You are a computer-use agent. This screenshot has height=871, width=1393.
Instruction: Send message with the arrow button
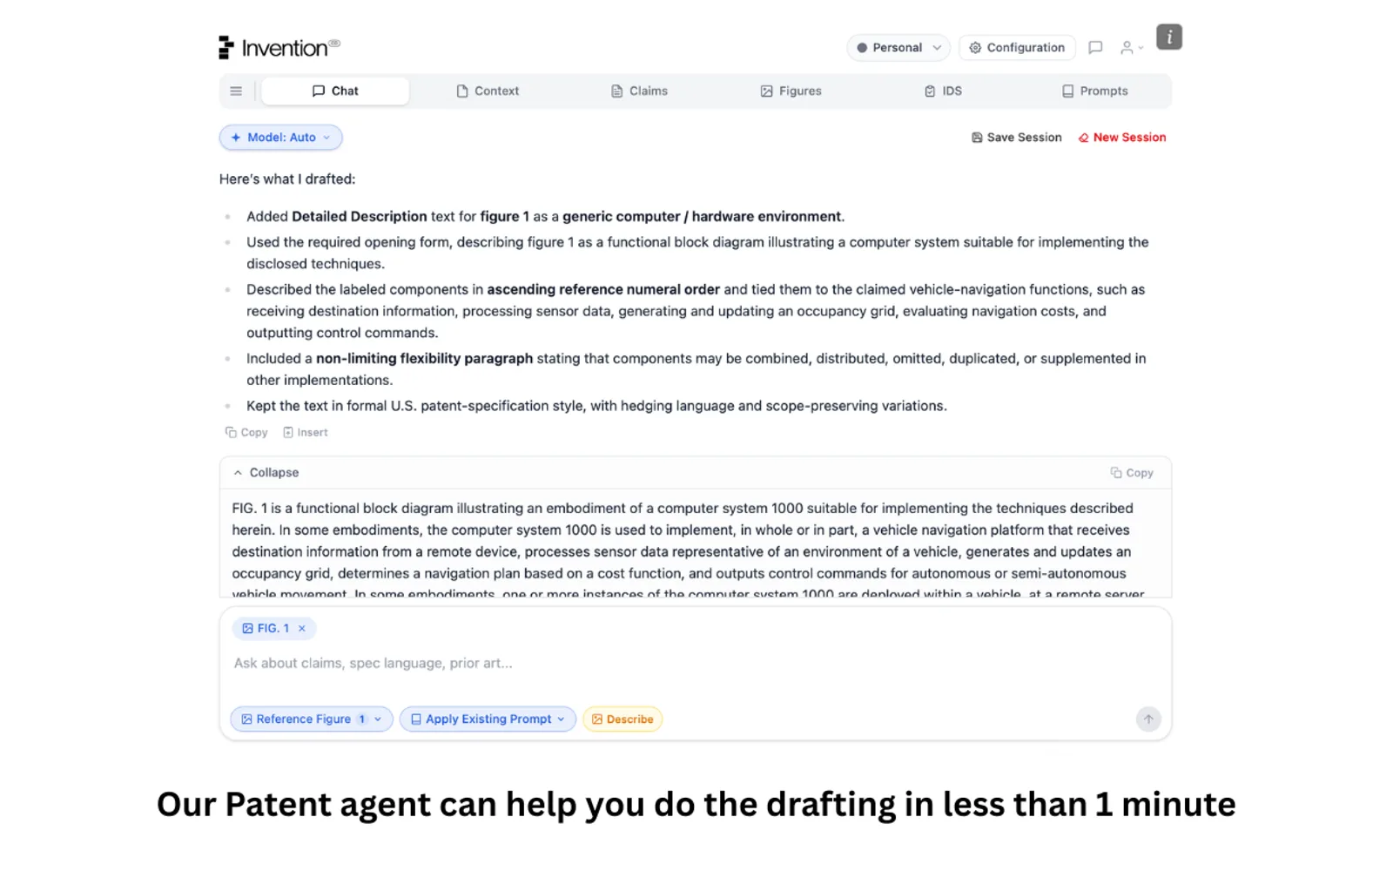[x=1148, y=719]
